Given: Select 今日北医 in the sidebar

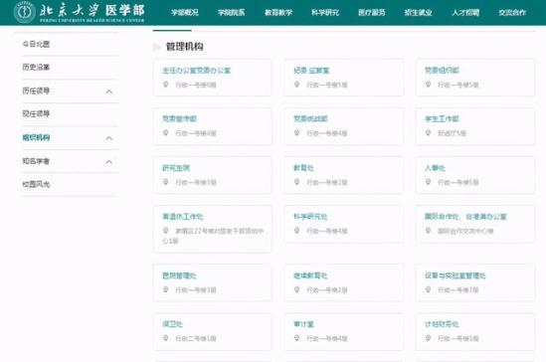Looking at the screenshot, I should point(36,44).
